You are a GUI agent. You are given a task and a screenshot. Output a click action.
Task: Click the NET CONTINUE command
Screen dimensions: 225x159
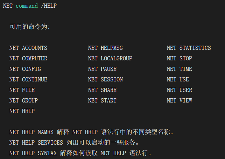28,79
